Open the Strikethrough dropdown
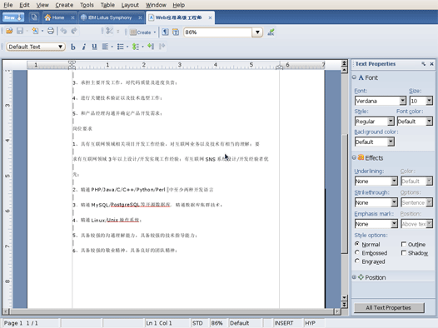 (x=394, y=202)
